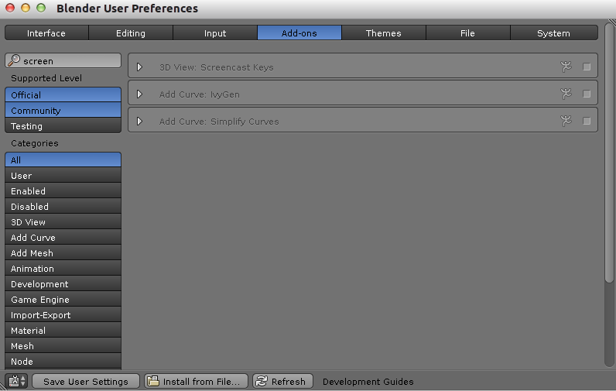This screenshot has height=391, width=616.
Task: Switch to the Editing tab
Action: (x=131, y=33)
